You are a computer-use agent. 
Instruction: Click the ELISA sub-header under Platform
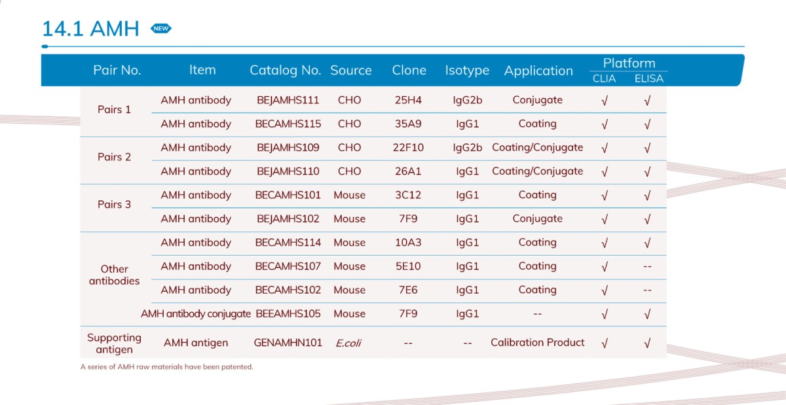(648, 79)
